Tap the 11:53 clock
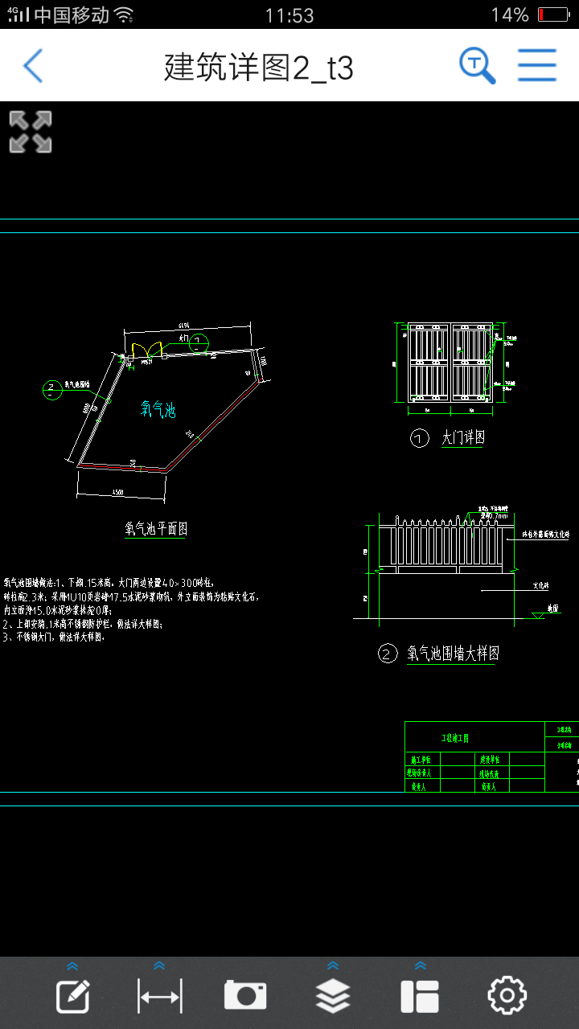Screen dimensions: 579x1029 [x=289, y=15]
